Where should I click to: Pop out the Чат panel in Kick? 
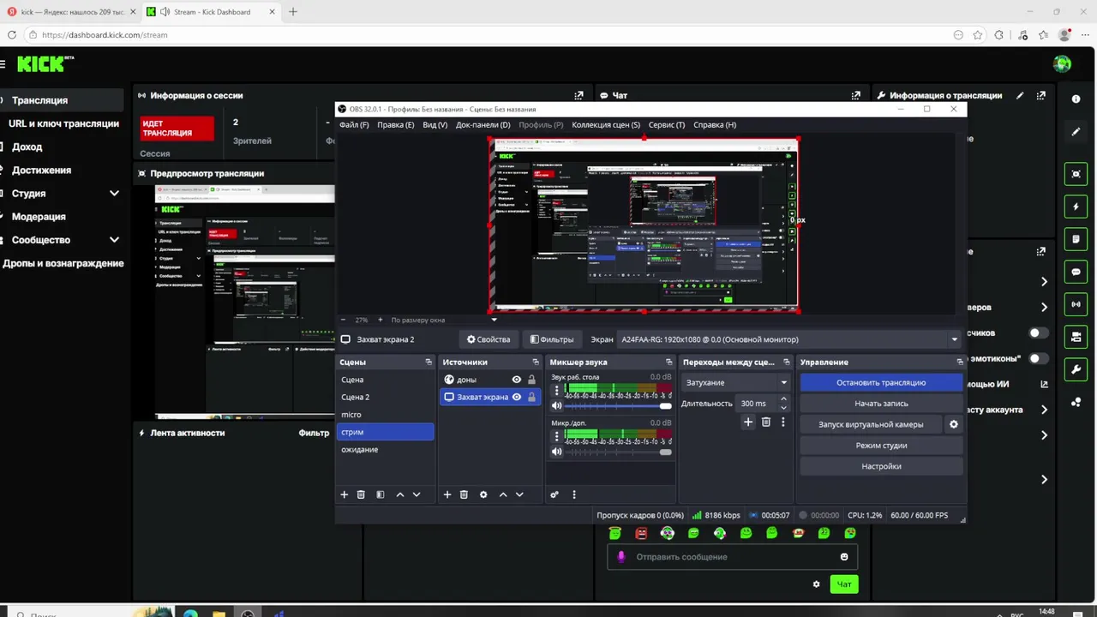(855, 95)
